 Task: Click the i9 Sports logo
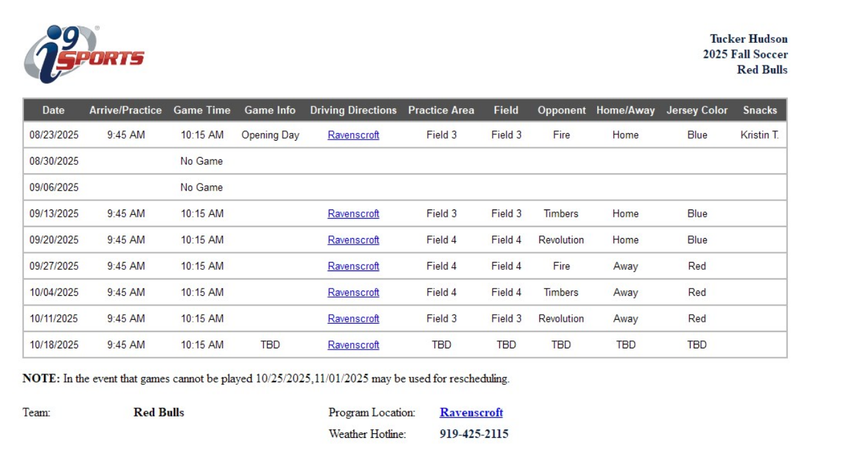(83, 54)
